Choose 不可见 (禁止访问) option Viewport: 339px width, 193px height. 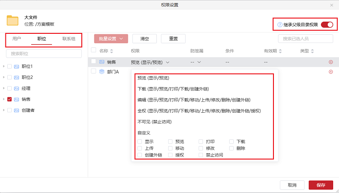pyautogui.click(x=155, y=122)
